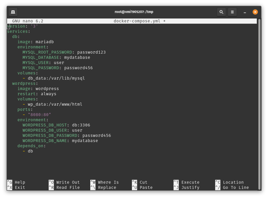Click the volumes: key under wordpress
The width and height of the screenshot is (268, 198).
pos(27,99)
